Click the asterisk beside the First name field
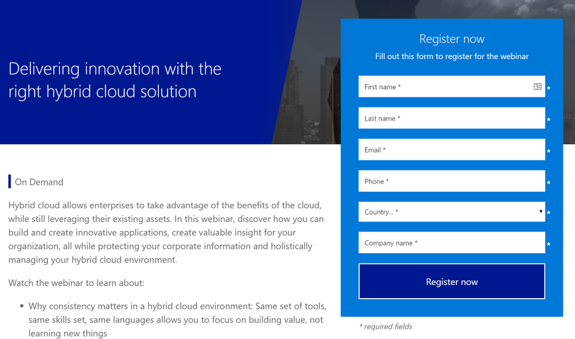 pos(549,88)
